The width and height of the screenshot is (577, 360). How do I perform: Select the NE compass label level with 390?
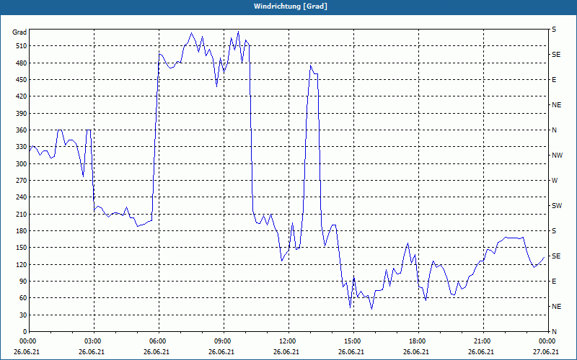556,105
